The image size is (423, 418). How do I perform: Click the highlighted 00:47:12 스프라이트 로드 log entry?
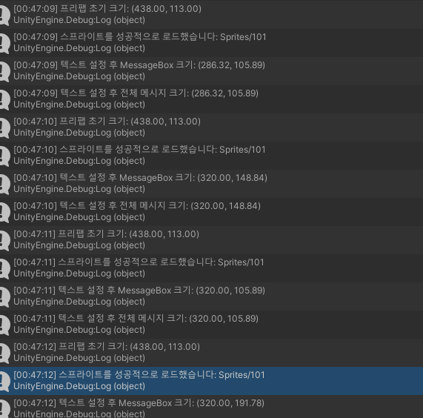212,381
